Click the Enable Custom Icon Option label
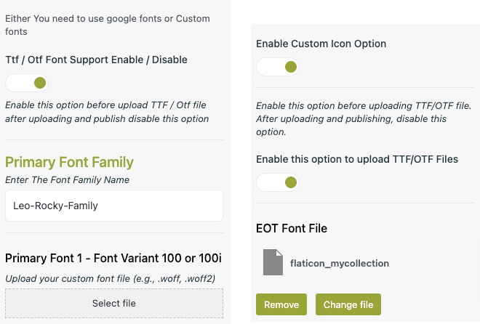Viewport: 480px width, 324px height. (321, 44)
